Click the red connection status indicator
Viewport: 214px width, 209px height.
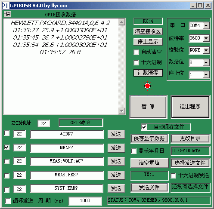coord(147,86)
